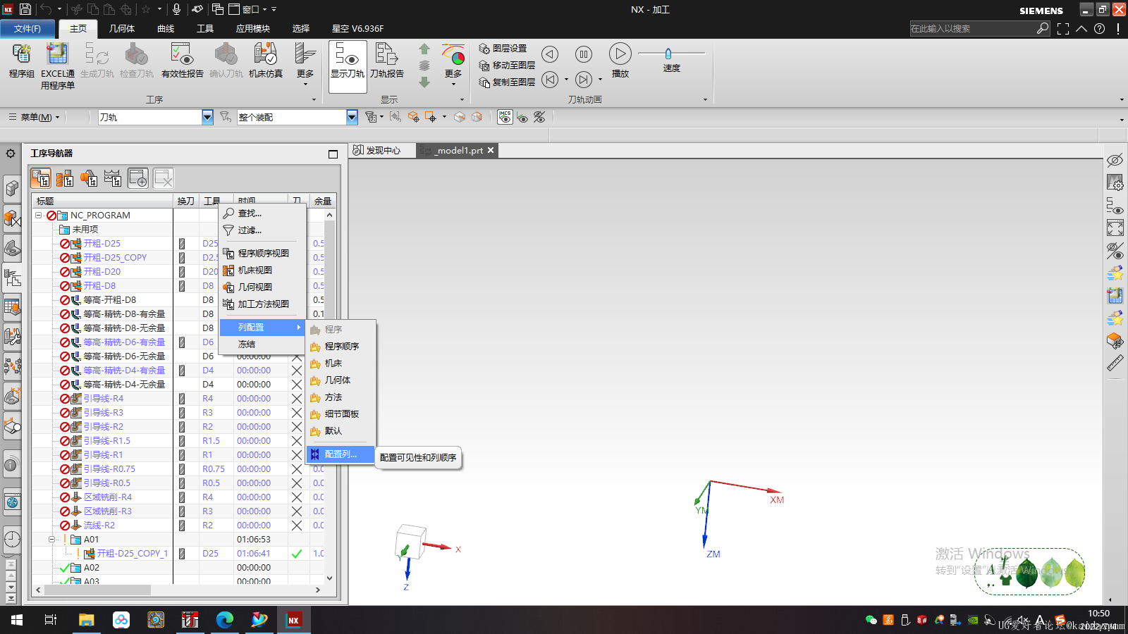Click the rewind-to-start button in 刀轨动画
1128x634 pixels.
[x=550, y=80]
